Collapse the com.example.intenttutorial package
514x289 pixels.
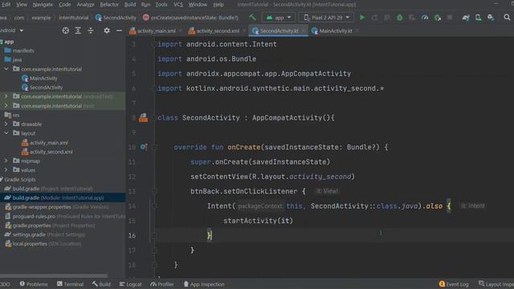coord(6,69)
